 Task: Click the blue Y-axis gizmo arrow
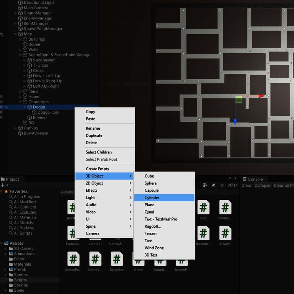point(235,122)
